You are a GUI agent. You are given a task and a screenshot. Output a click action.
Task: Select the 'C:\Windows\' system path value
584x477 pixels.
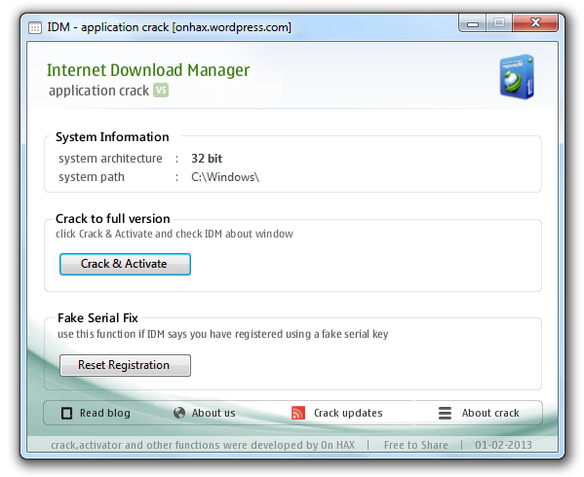225,177
